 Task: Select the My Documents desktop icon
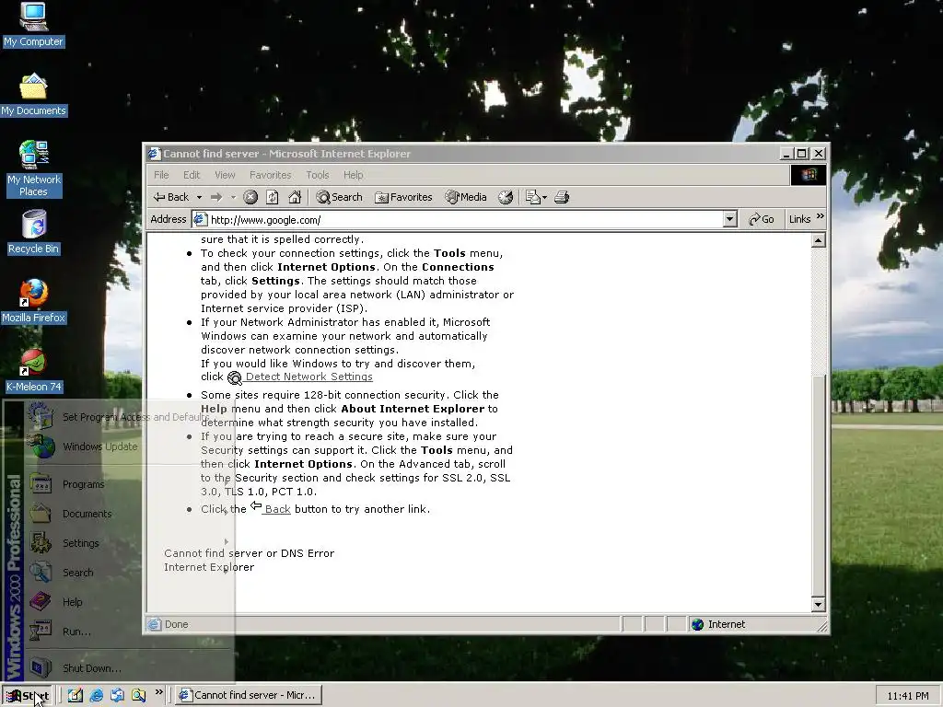coord(33,95)
